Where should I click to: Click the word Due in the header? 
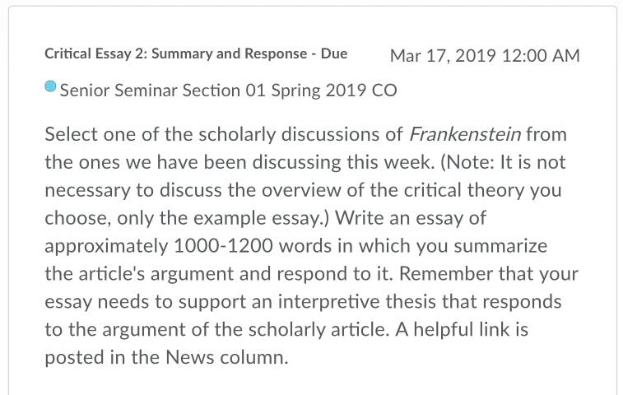[334, 53]
